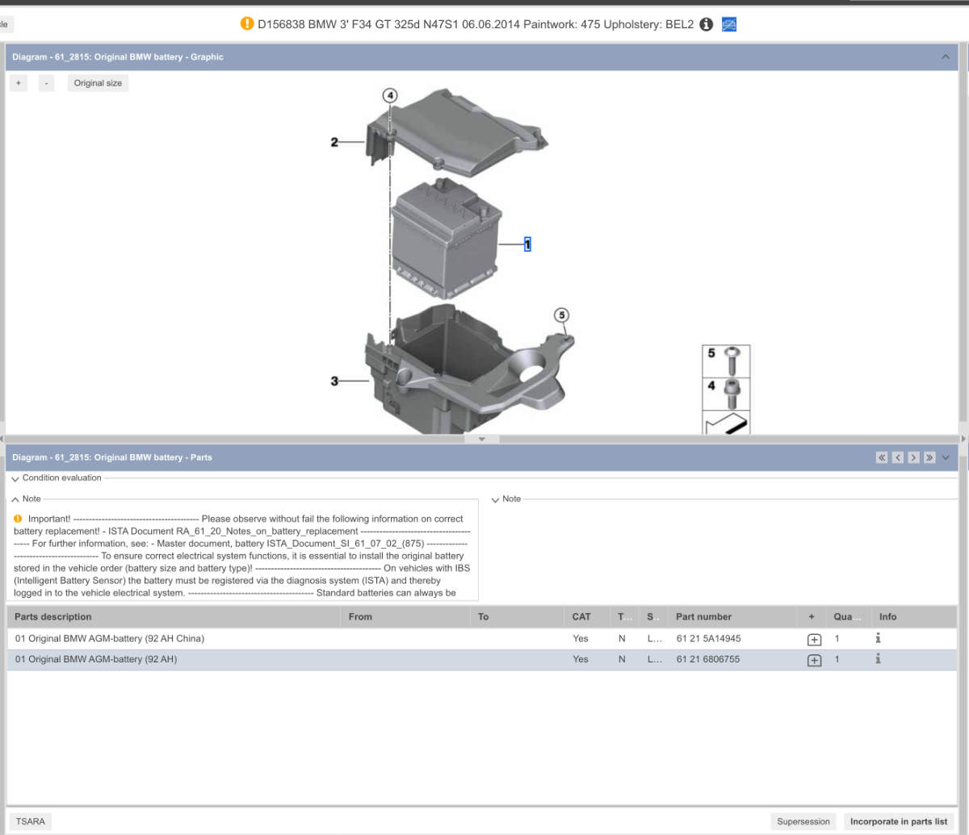
Task: Click the blue crossed-out icon in the vehicle header
Action: [x=728, y=24]
